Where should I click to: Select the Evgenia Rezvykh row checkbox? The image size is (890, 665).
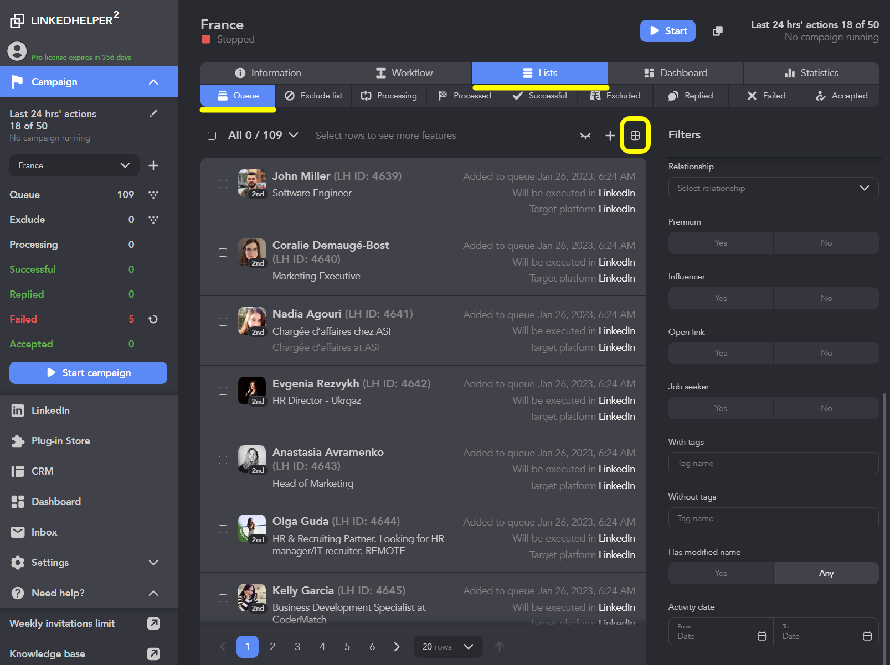coord(223,391)
